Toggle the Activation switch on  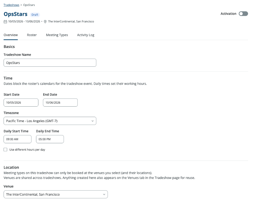[x=243, y=14]
